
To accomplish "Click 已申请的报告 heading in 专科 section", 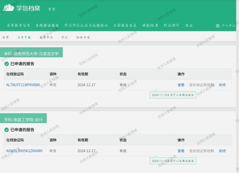I will (22, 130).
